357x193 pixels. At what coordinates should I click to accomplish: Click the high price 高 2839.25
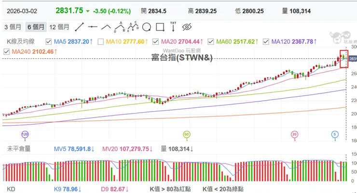(x=202, y=11)
